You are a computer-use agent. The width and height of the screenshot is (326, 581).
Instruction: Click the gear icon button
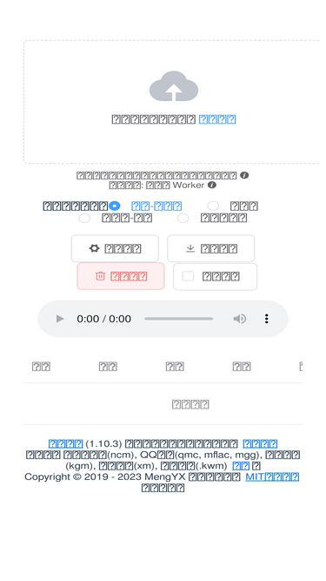pos(115,248)
